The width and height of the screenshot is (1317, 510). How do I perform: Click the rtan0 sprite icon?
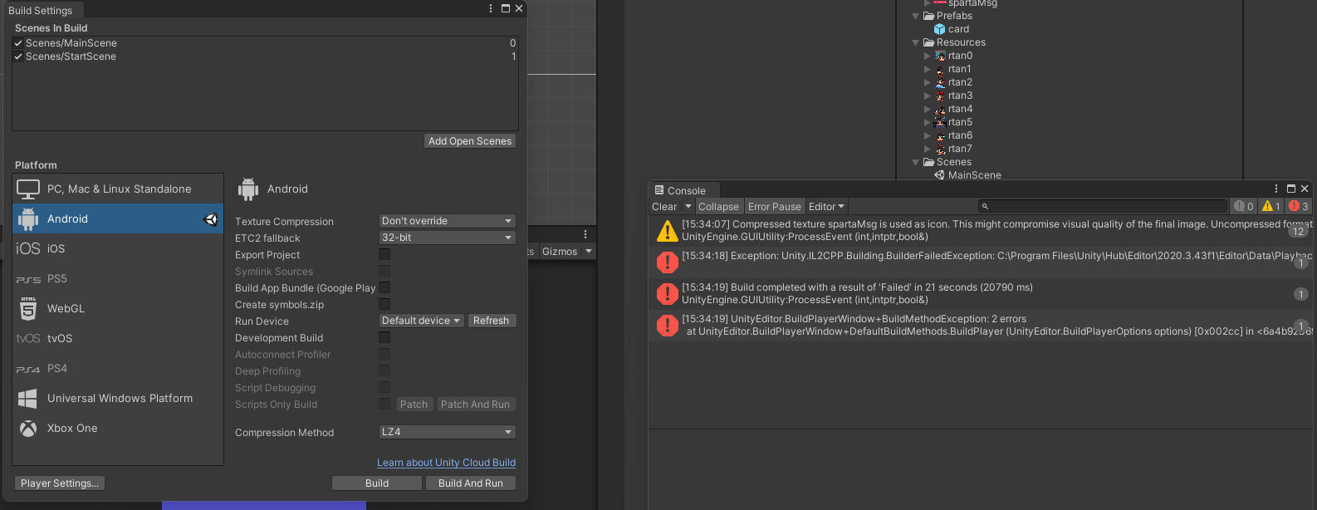pos(940,56)
